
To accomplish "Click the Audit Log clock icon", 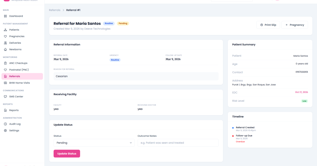I will 5,124.
